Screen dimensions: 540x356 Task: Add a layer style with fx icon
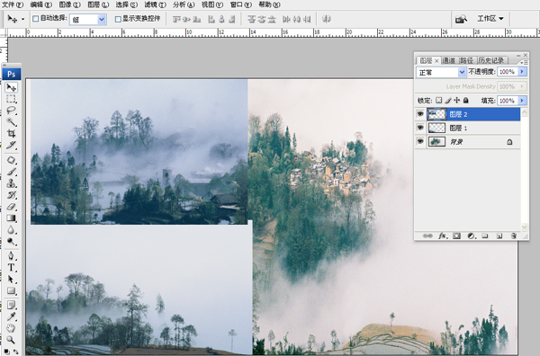[x=443, y=236]
